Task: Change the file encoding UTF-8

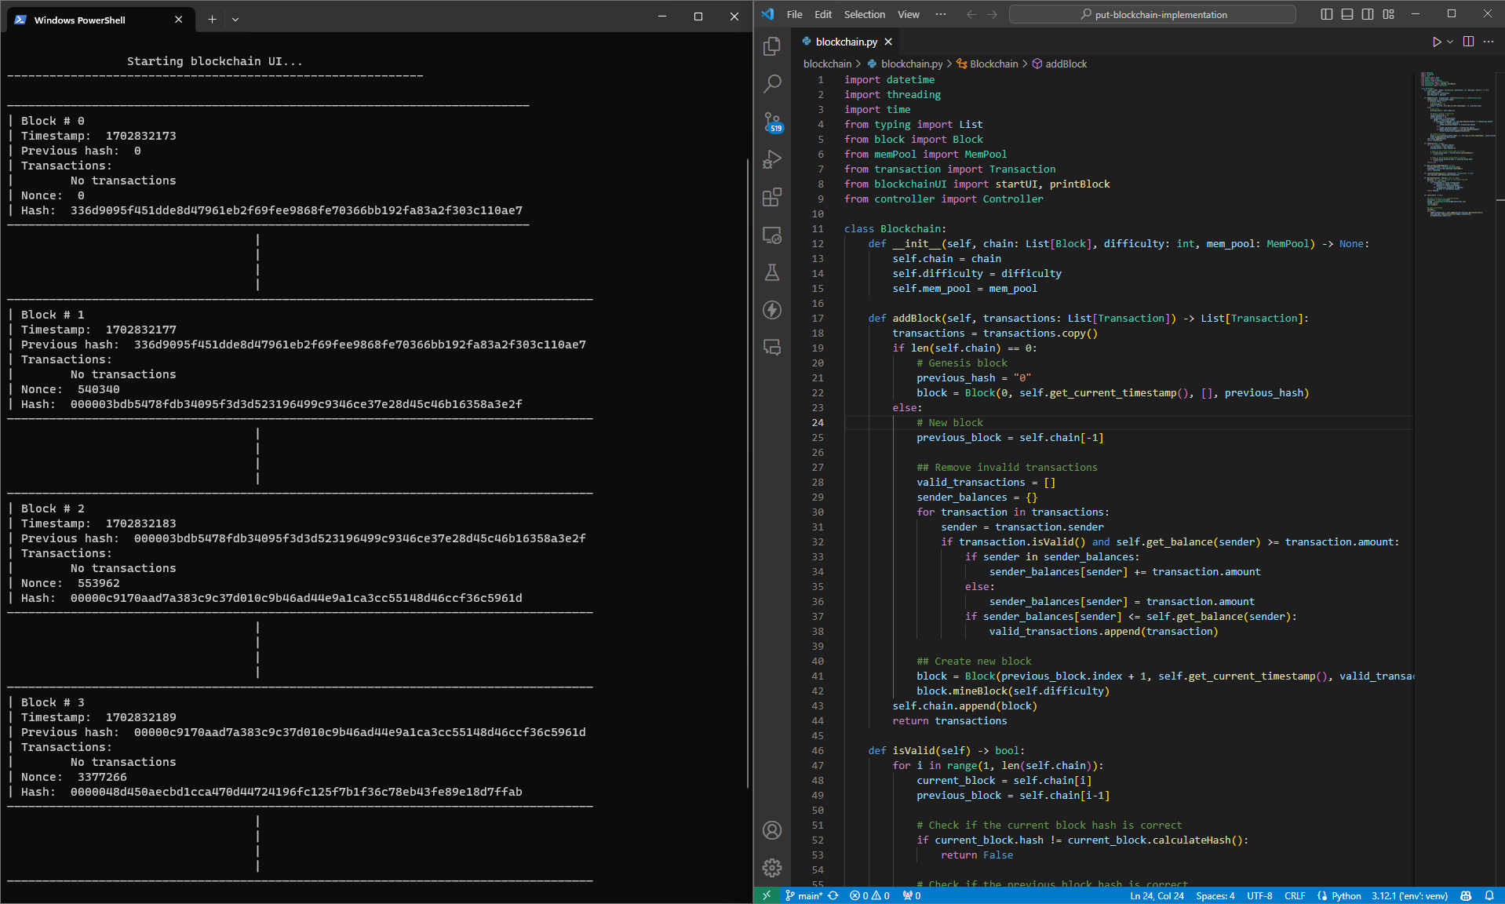Action: click(1259, 895)
